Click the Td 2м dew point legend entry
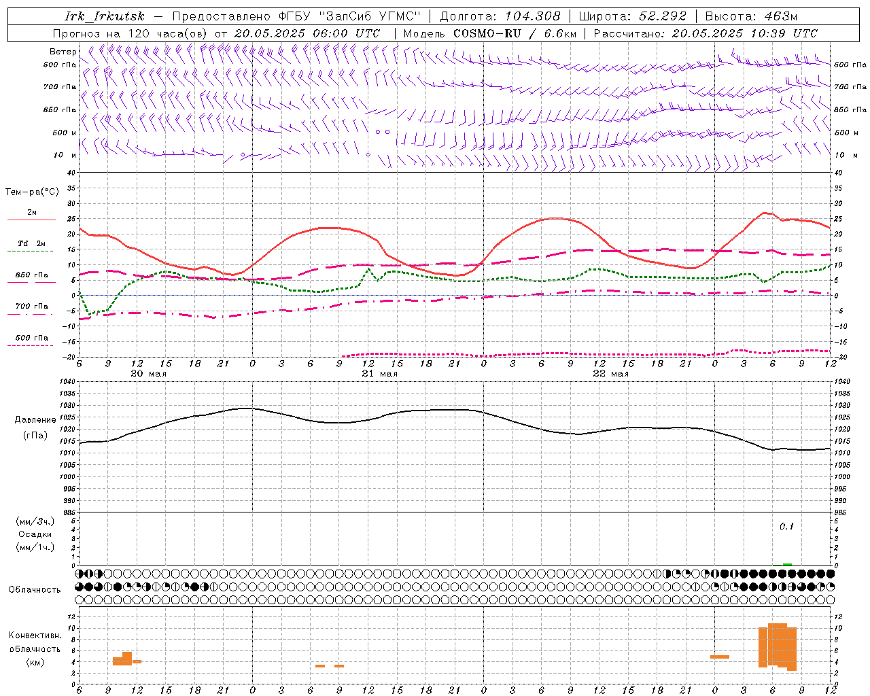The height and width of the screenshot is (696, 870). tap(32, 243)
